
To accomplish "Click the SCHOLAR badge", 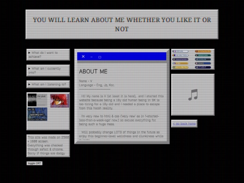I will coord(203,59).
